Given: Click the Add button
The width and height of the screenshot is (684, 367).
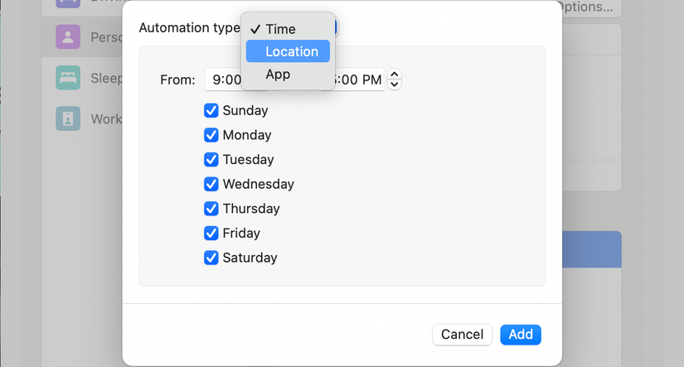Looking at the screenshot, I should tap(521, 335).
